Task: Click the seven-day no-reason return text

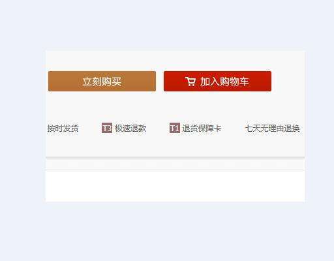Action: click(273, 129)
